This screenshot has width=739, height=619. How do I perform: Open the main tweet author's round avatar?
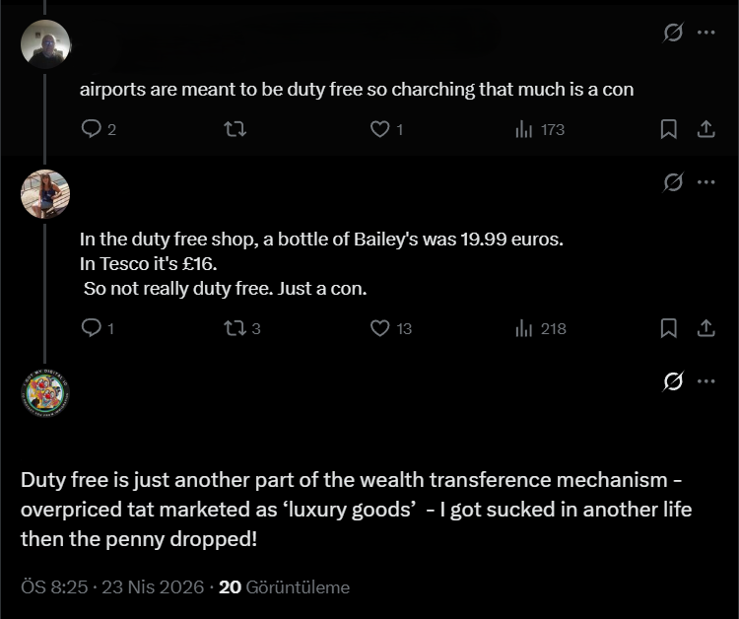pos(45,393)
